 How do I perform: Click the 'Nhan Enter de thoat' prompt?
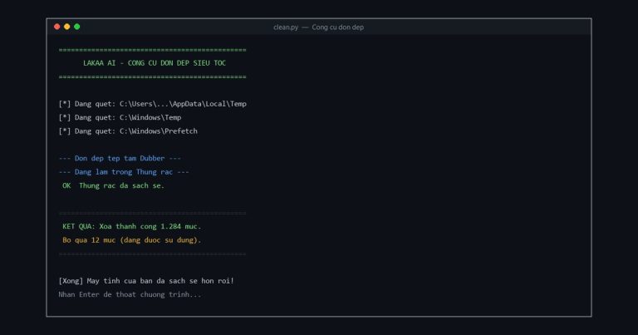130,294
